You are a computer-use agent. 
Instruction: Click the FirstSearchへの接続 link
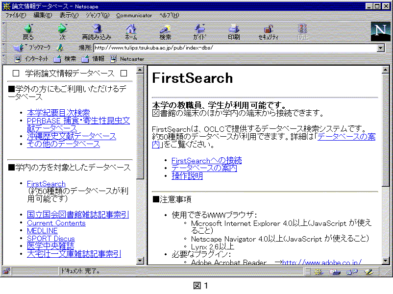206,160
